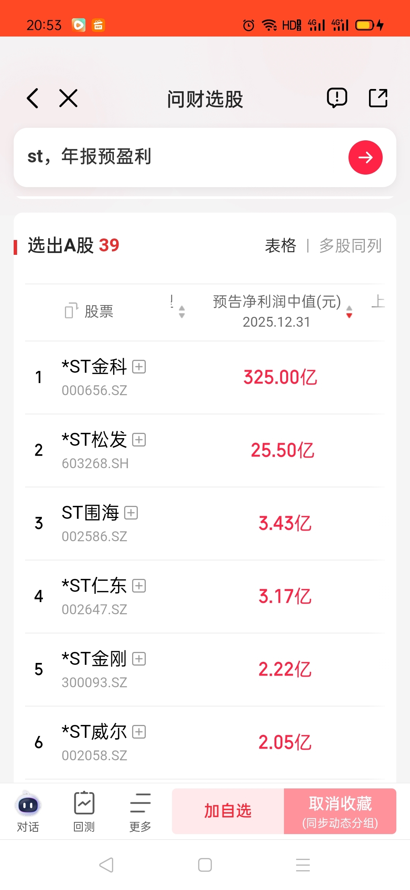Add *ST金科 with its plus box

point(139,367)
